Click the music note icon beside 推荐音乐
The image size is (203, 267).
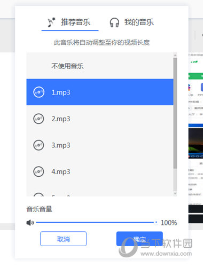(52, 22)
